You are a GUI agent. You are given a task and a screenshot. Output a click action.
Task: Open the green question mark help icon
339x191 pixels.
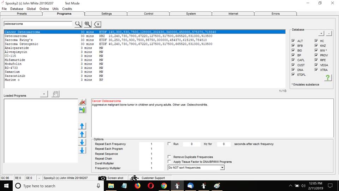click(328, 77)
